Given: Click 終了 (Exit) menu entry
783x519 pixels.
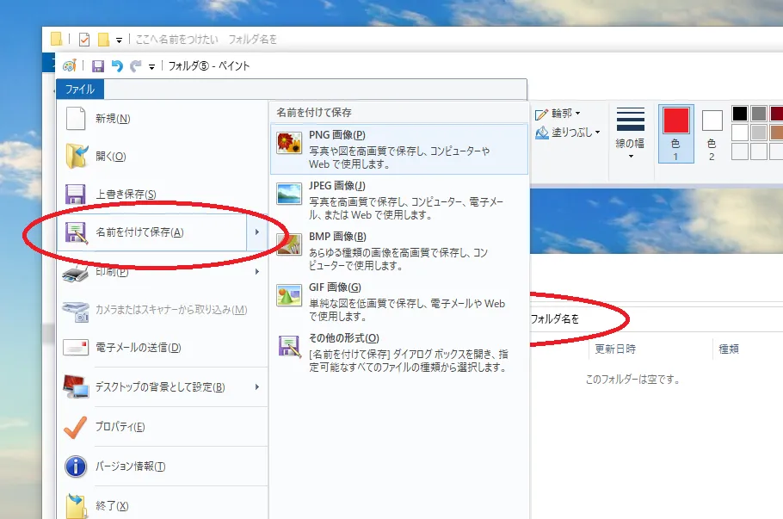Looking at the screenshot, I should click(x=112, y=505).
